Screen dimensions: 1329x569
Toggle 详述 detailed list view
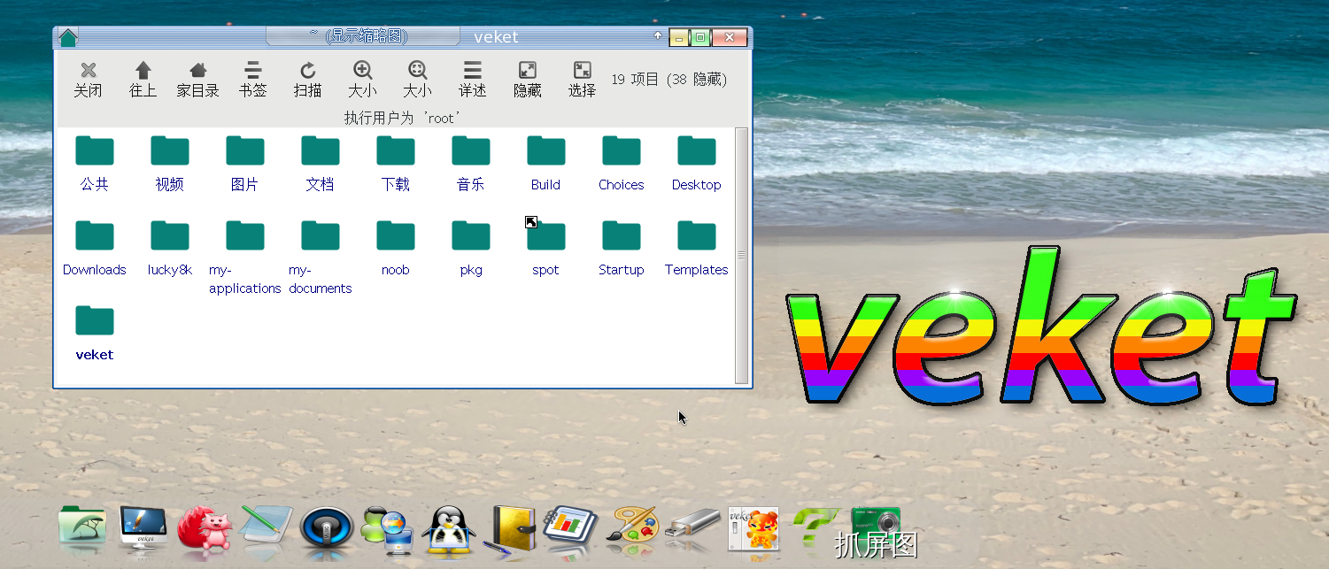click(472, 78)
